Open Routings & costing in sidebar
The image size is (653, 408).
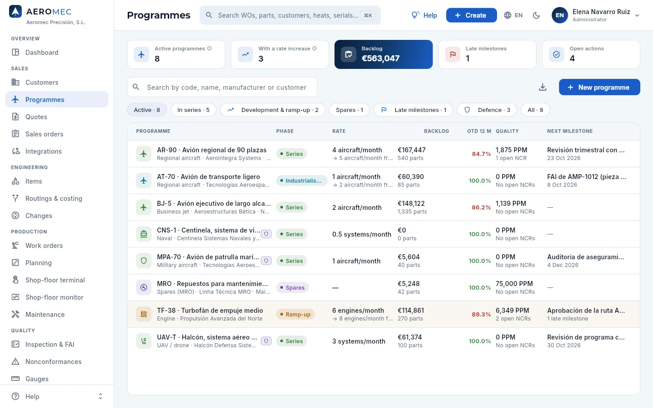[x=57, y=199]
